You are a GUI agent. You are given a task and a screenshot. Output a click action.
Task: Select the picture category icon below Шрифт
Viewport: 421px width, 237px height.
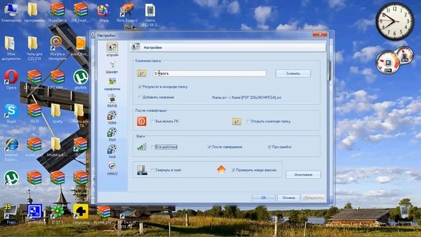pos(112,84)
